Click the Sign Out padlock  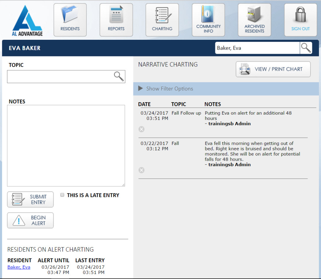[301, 20]
